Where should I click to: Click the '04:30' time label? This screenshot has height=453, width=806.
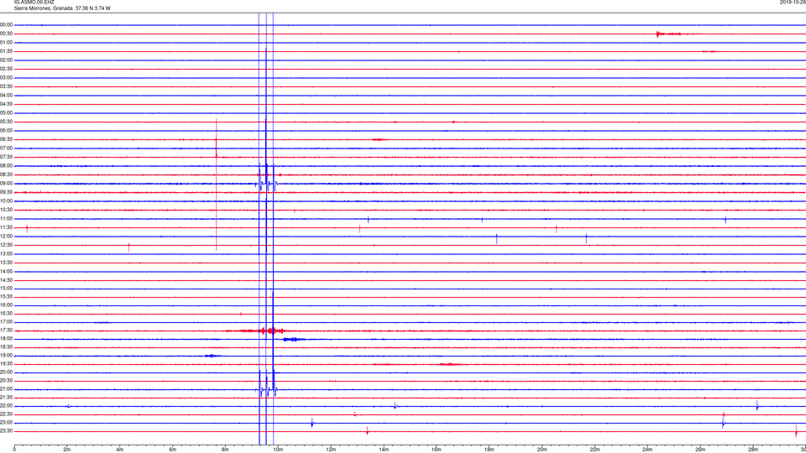pos(7,104)
